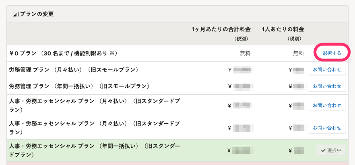Click 無料 under the monthly total column
Image resolution: width=355 pixels, height=165 pixels.
pyautogui.click(x=245, y=53)
